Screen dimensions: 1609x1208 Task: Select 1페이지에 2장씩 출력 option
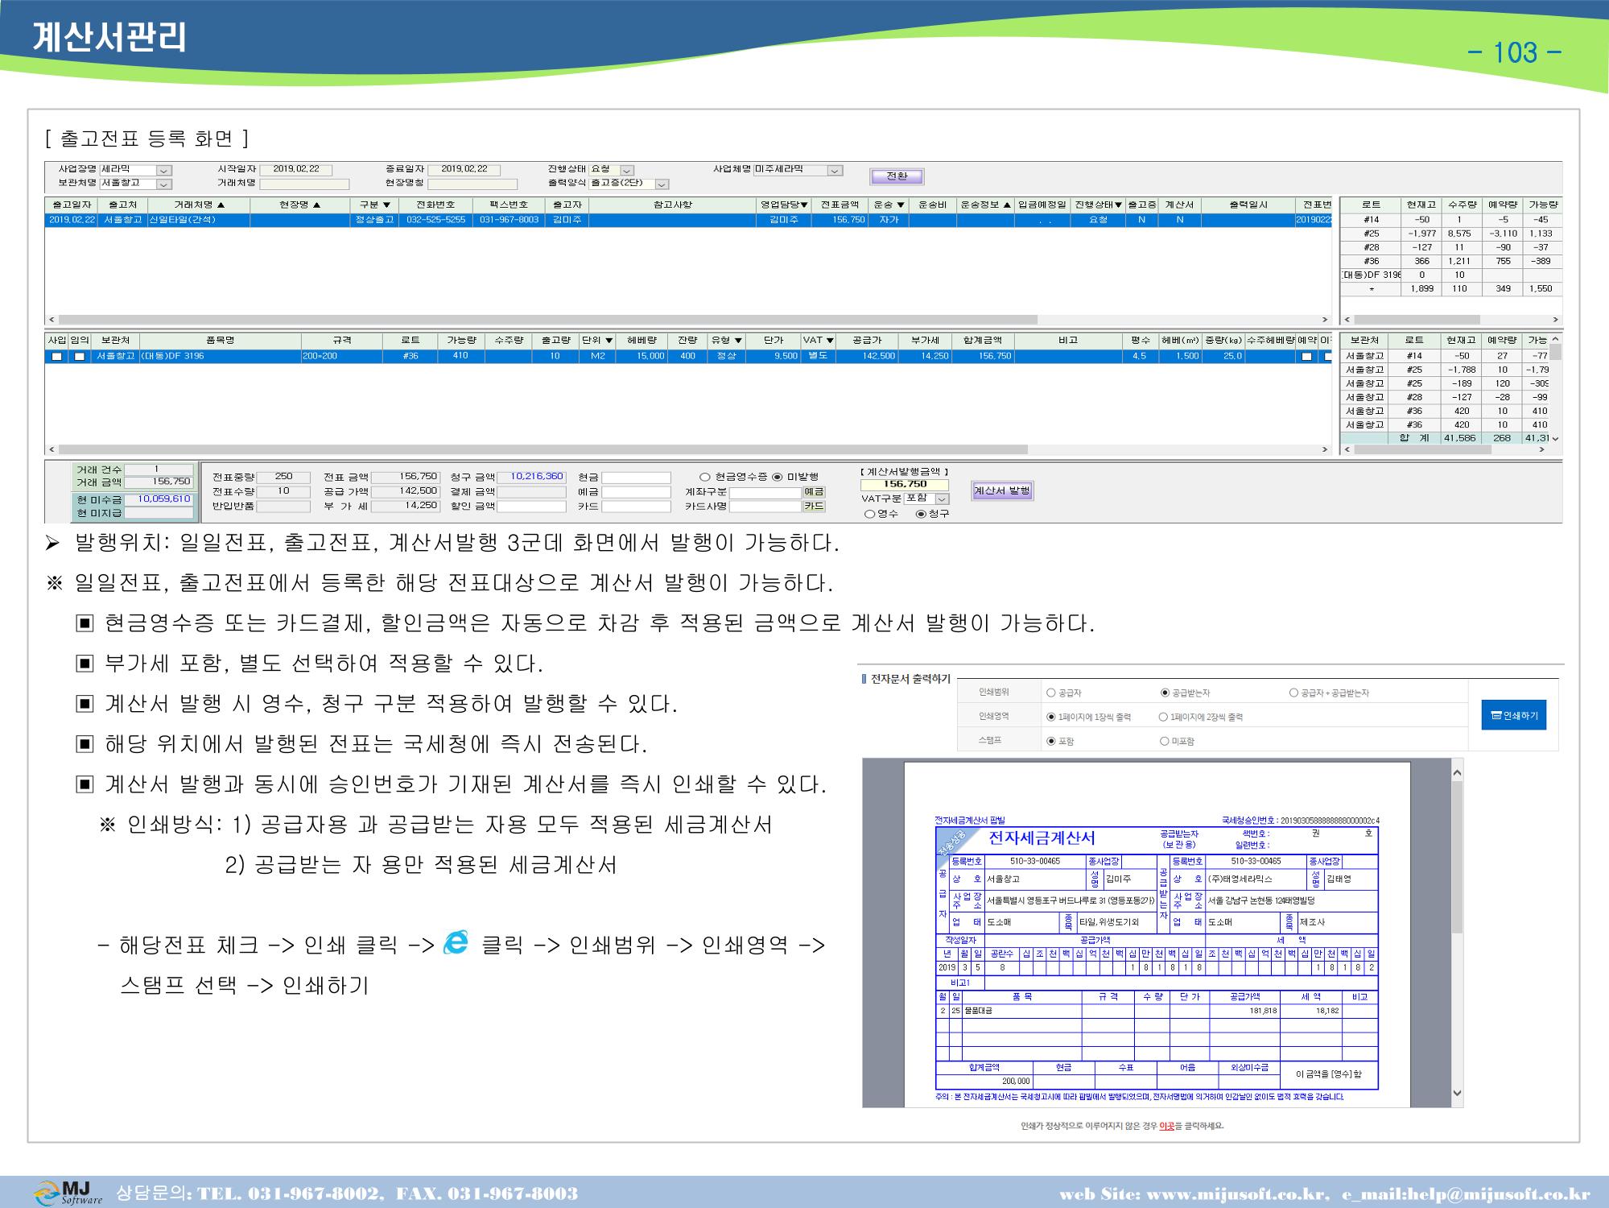(x=1163, y=717)
